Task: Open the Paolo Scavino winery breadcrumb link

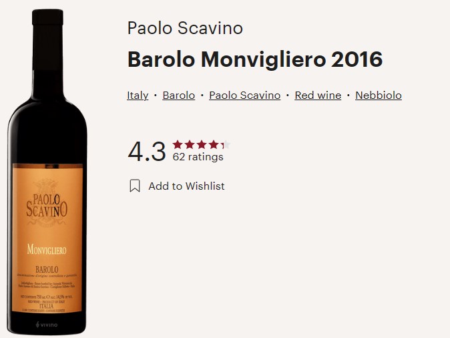Action: [244, 96]
